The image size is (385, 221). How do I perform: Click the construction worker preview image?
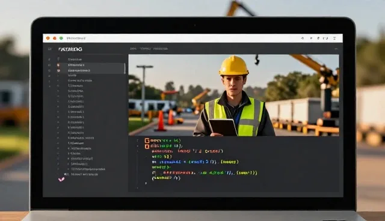tap(234, 95)
